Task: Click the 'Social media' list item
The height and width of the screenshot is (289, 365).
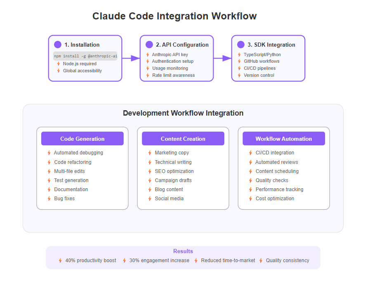Action: pyautogui.click(x=169, y=198)
